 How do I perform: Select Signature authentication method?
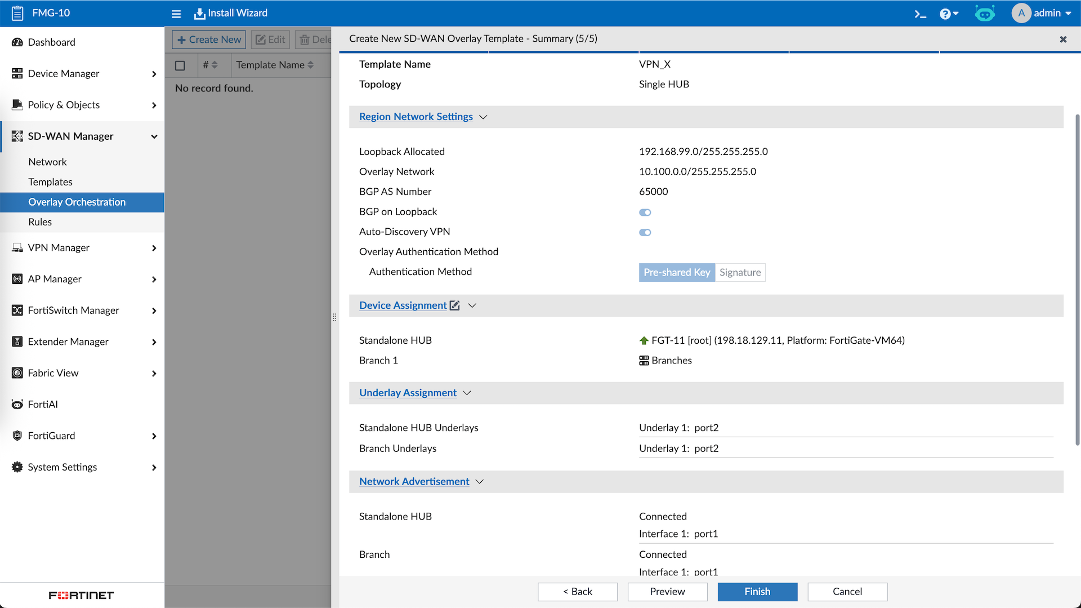click(x=740, y=272)
